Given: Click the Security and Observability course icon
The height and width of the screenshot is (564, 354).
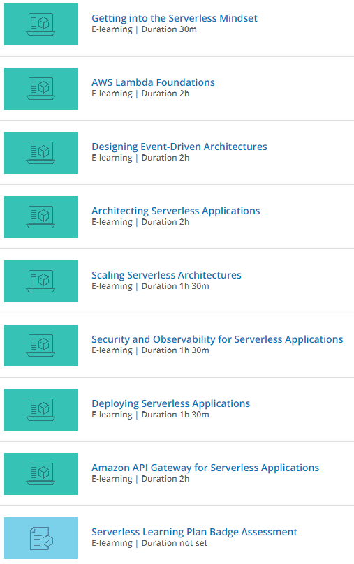Looking at the screenshot, I should (x=40, y=346).
